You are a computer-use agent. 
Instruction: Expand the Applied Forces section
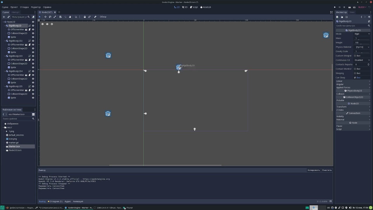pyautogui.click(x=353, y=87)
